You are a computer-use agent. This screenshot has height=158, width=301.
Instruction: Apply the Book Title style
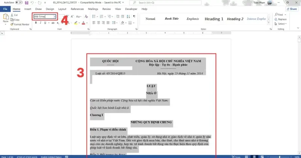172,19
